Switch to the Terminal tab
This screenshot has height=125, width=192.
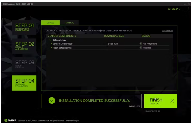[x=69, y=23]
